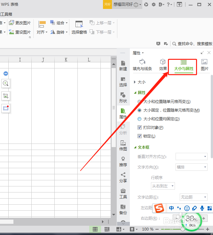Click the zoom out minus button
Image resolution: width=213 pixels, height=235 pixels.
[157, 229]
